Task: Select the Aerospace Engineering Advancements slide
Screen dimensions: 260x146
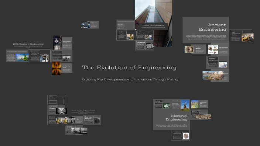Action: (62, 56)
